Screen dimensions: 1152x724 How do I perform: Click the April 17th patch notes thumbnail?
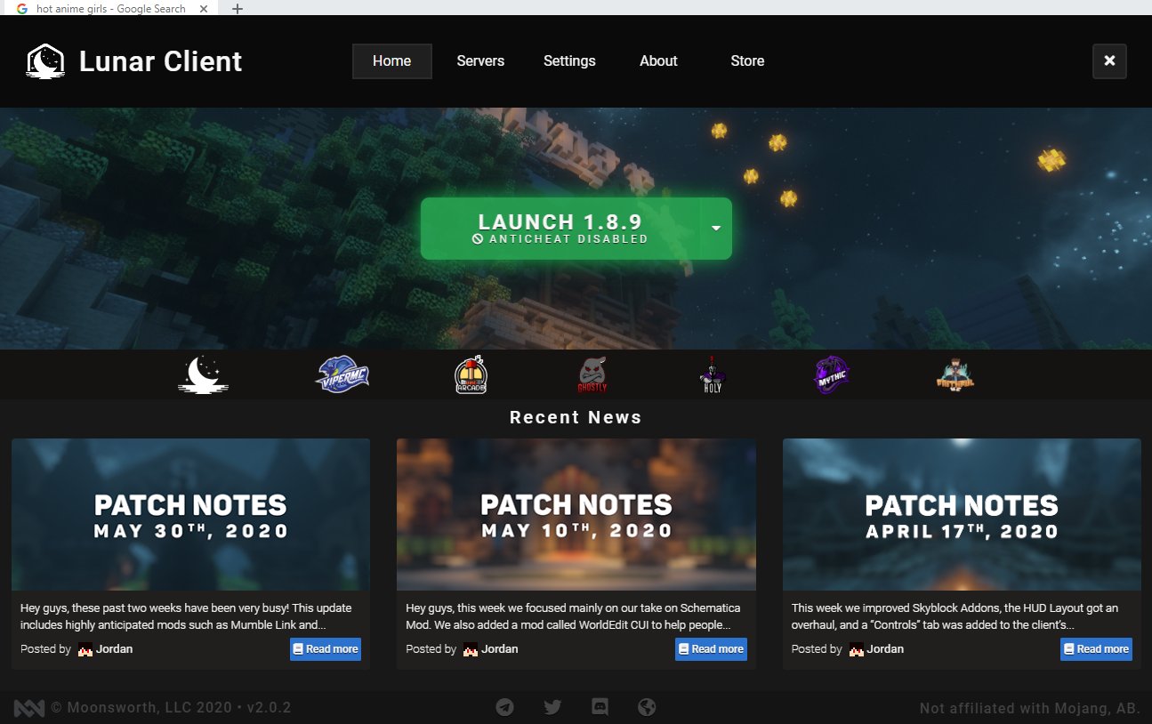tap(962, 514)
